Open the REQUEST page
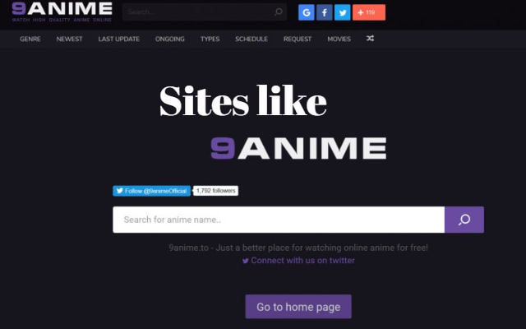This screenshot has height=329, width=526. pos(298,39)
